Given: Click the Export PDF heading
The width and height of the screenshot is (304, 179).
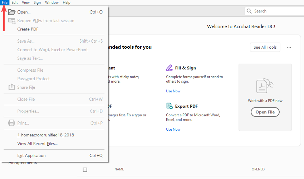Looking at the screenshot, I should [x=186, y=106].
